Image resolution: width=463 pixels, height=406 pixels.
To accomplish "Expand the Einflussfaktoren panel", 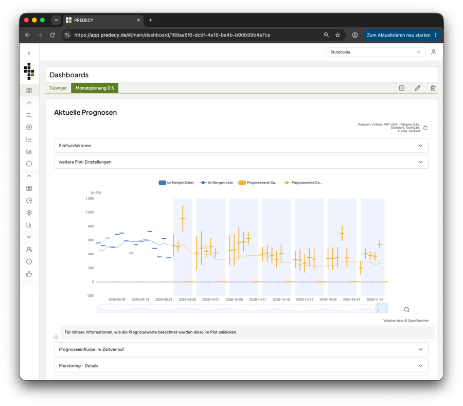I will [x=241, y=146].
